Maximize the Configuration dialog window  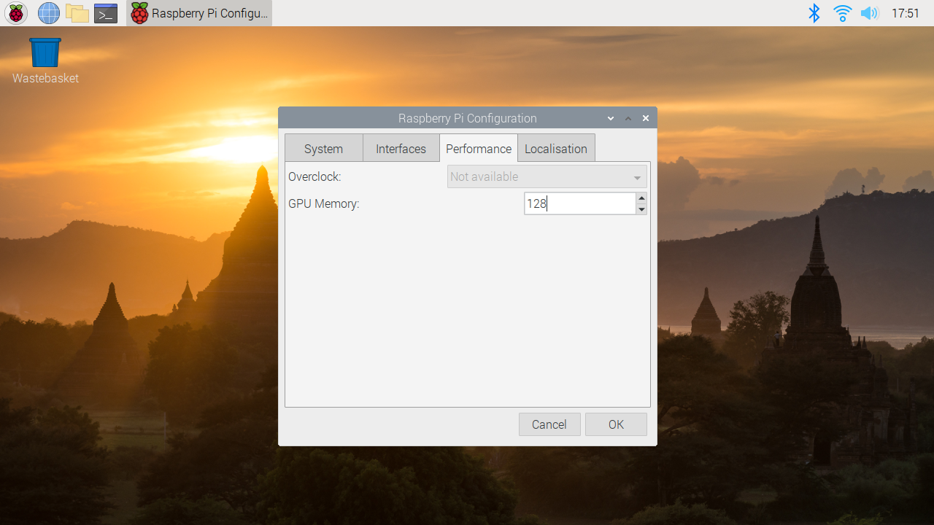(628, 118)
